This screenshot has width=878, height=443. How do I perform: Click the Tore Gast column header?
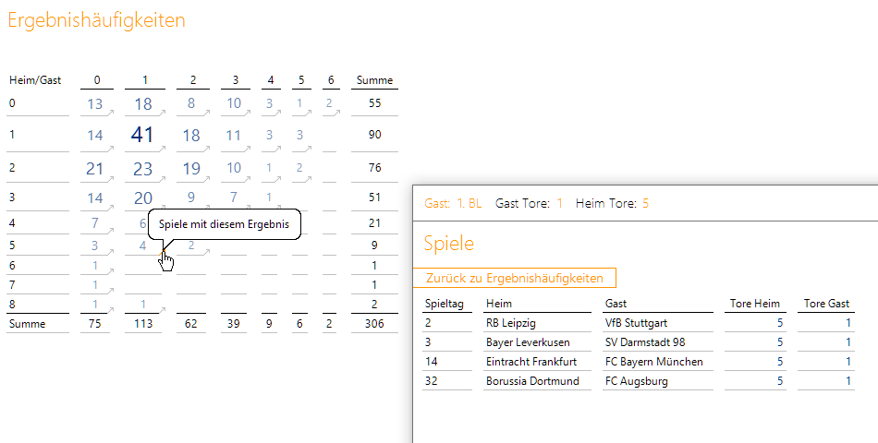point(826,304)
